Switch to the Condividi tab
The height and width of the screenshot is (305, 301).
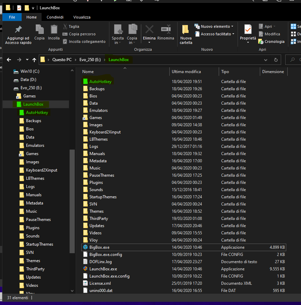[x=55, y=17]
